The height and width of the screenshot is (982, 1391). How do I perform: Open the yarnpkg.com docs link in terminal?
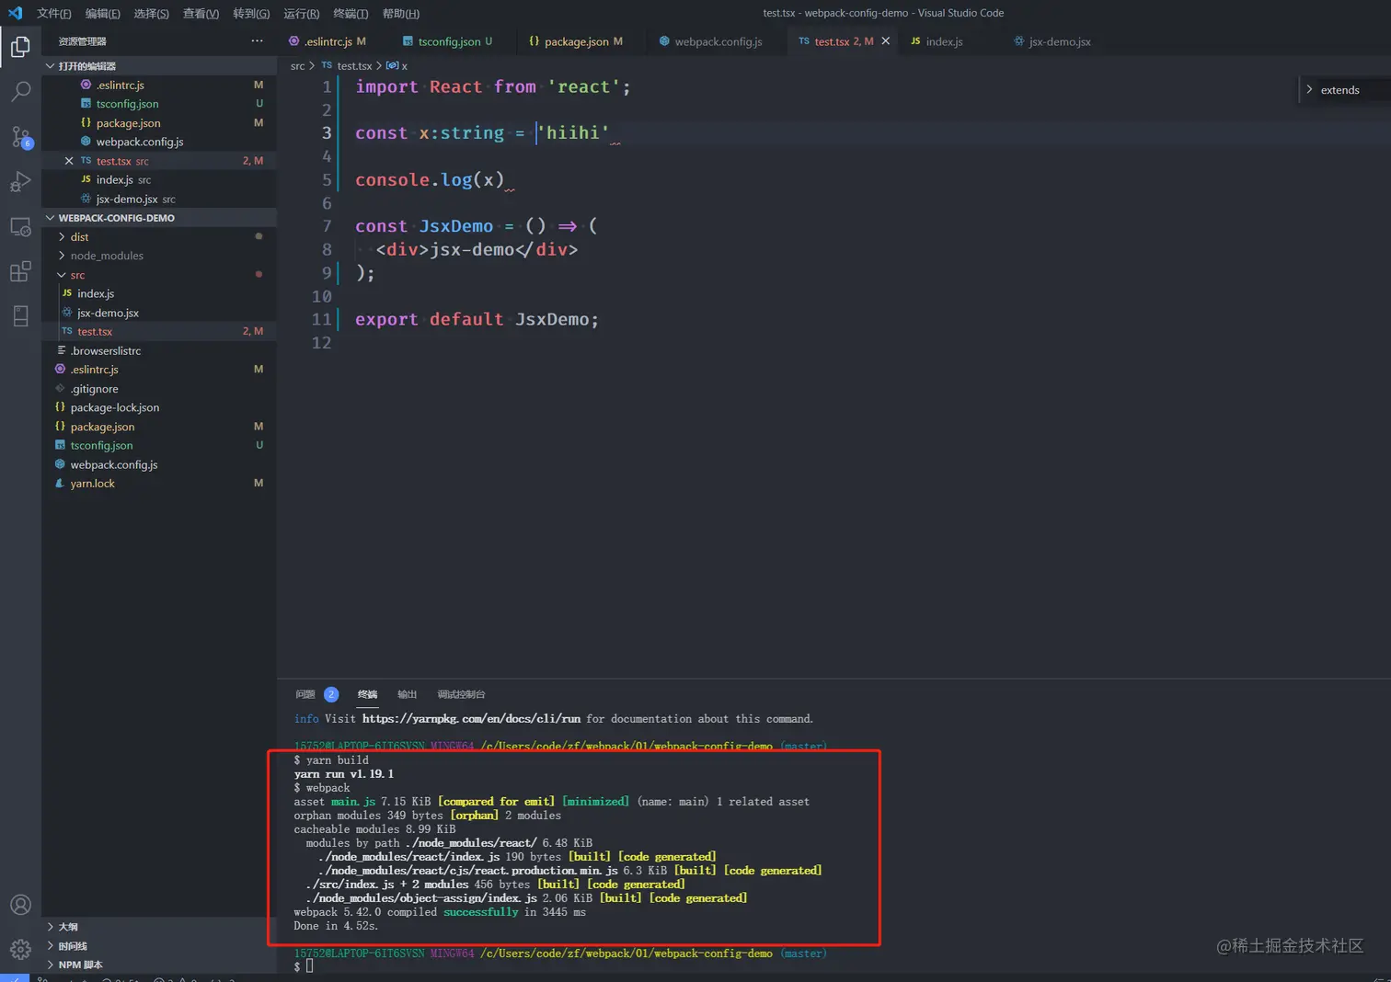[471, 719]
